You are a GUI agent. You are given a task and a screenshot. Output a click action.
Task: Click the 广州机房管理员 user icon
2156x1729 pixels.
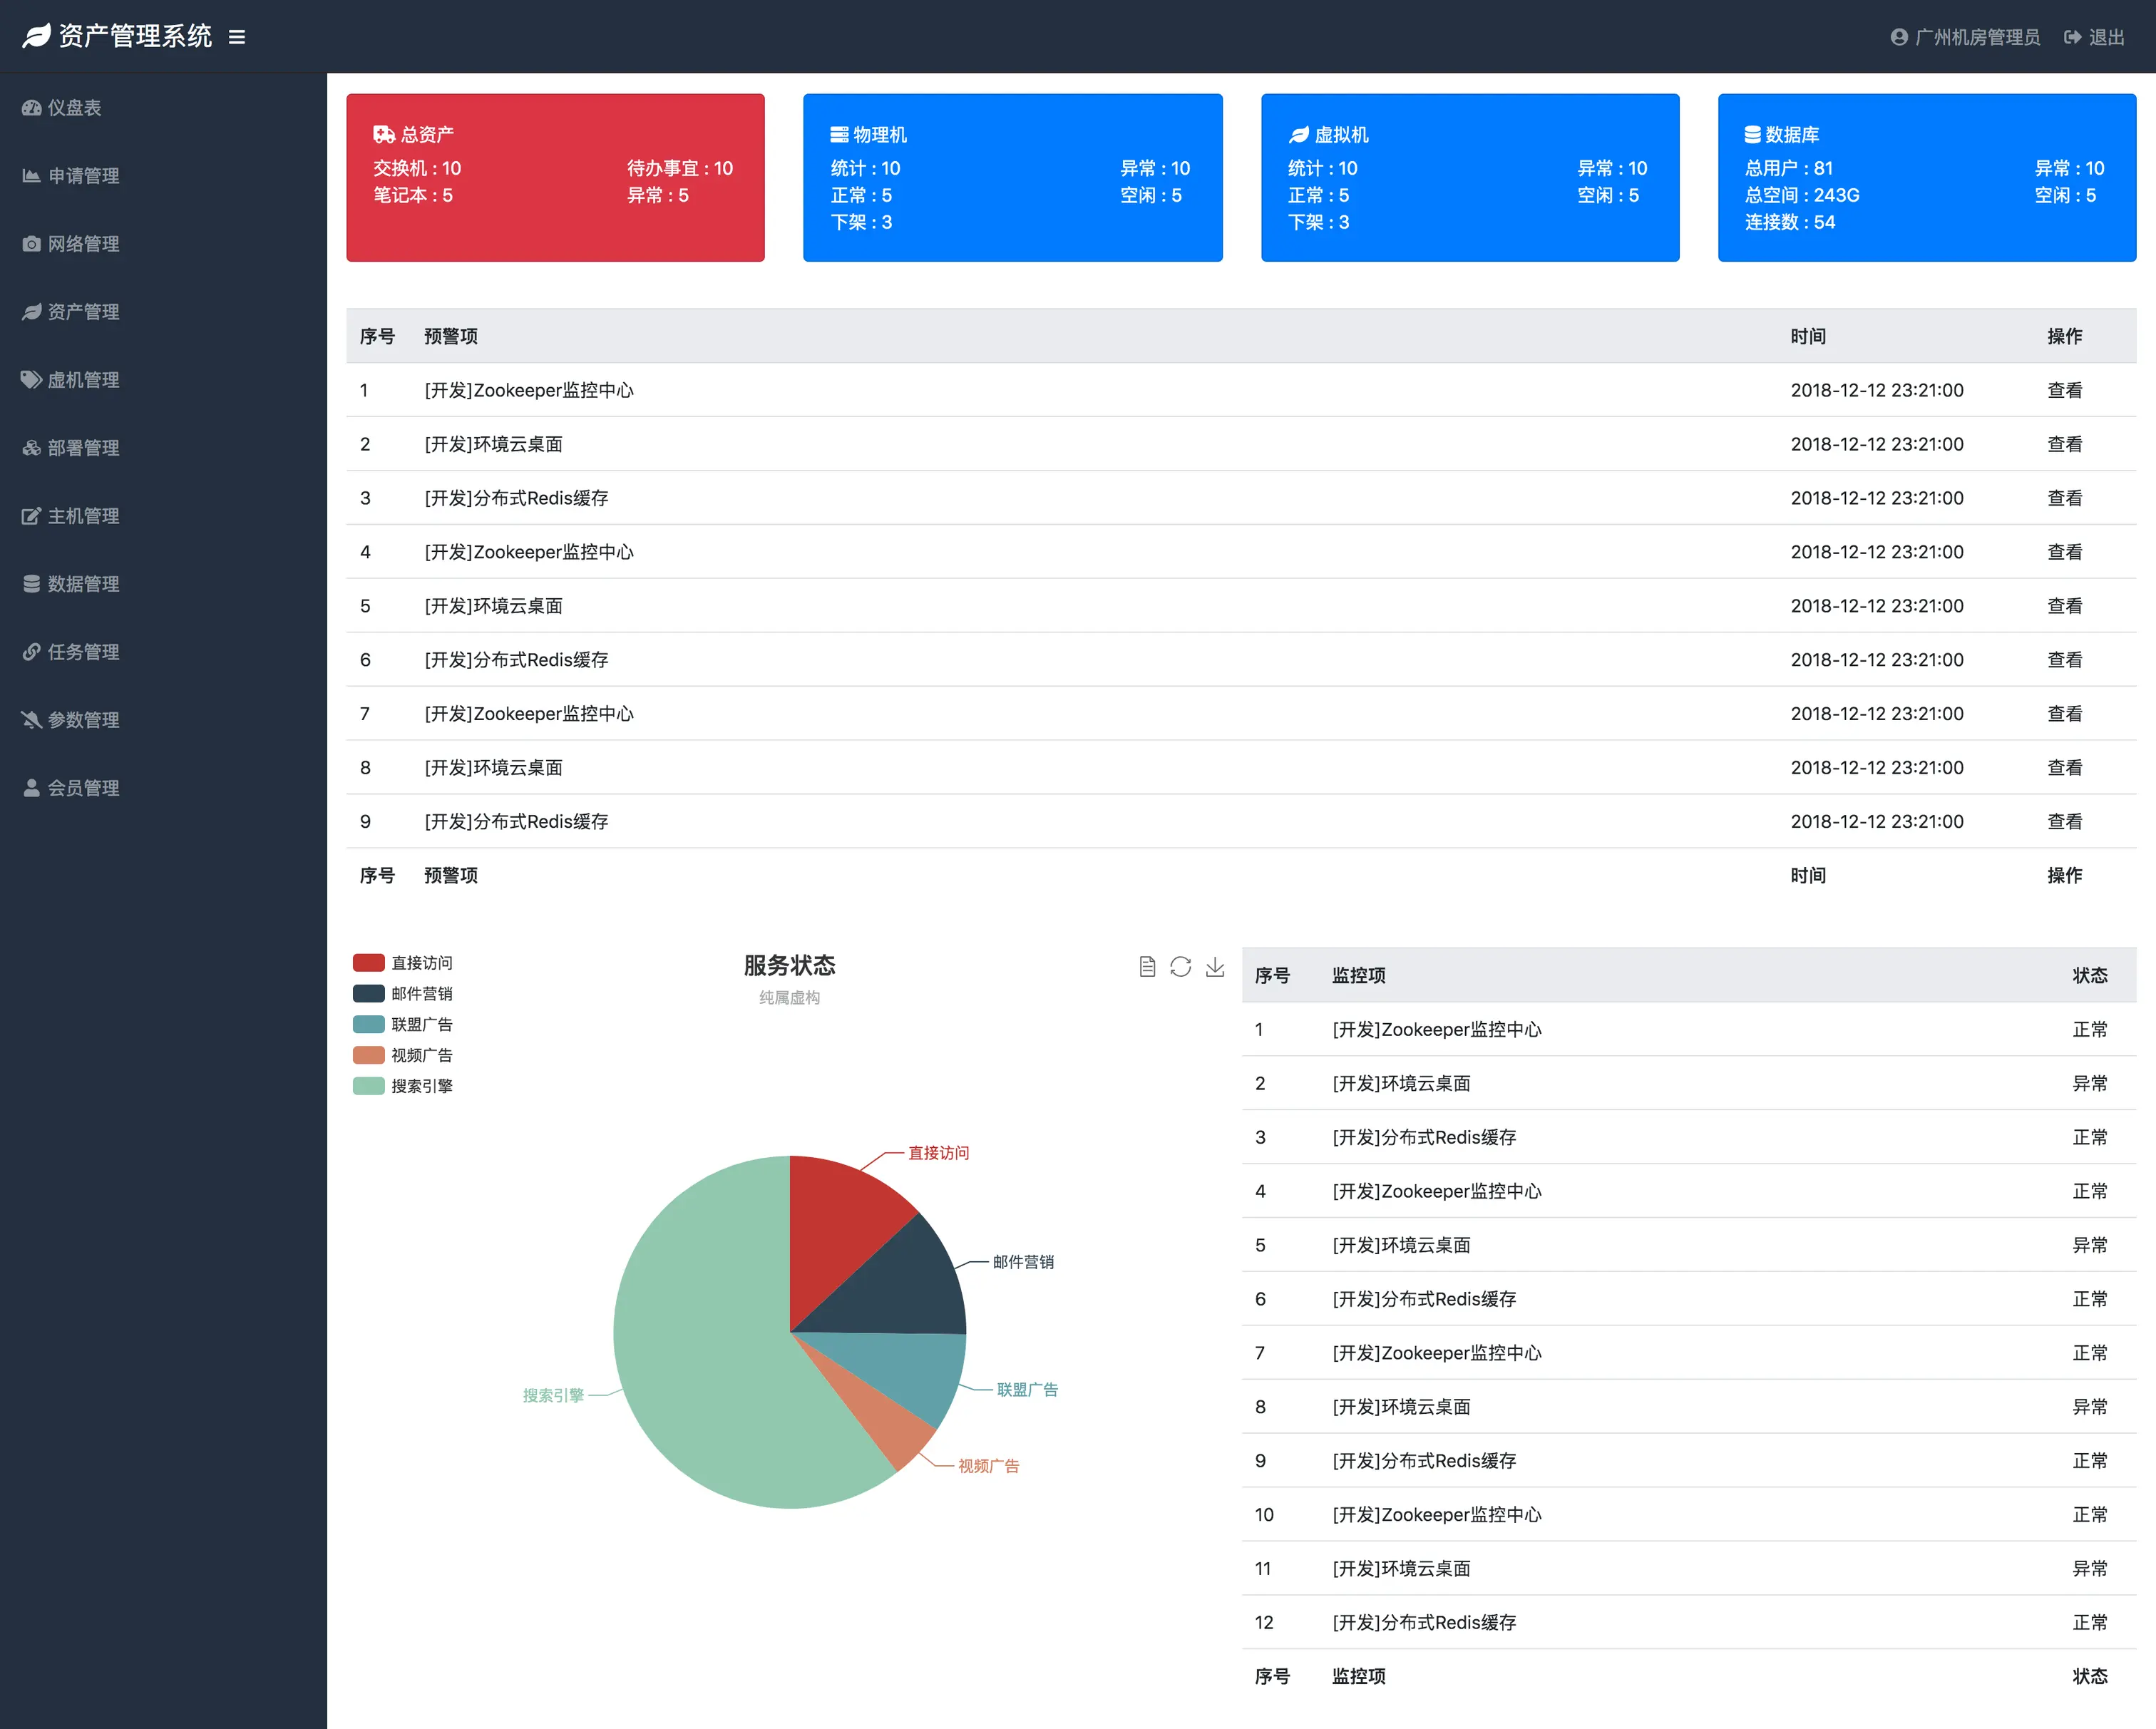[1899, 37]
